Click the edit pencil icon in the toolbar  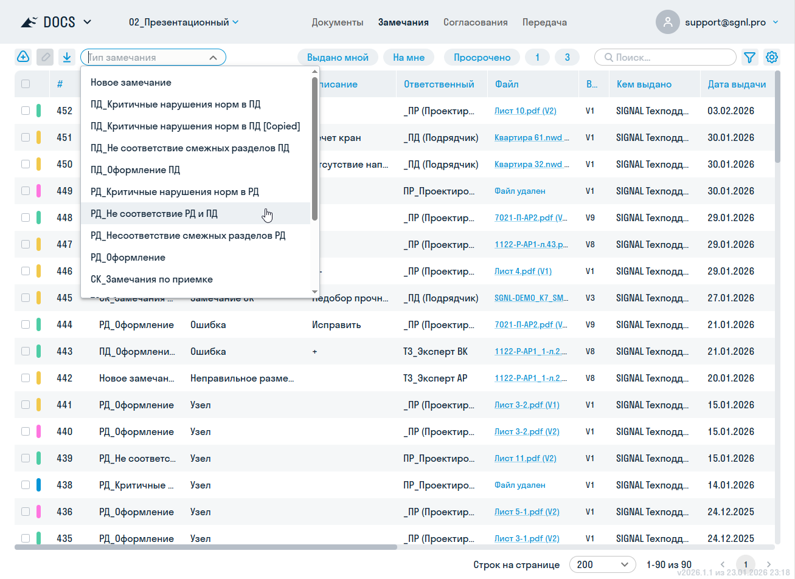[45, 57]
